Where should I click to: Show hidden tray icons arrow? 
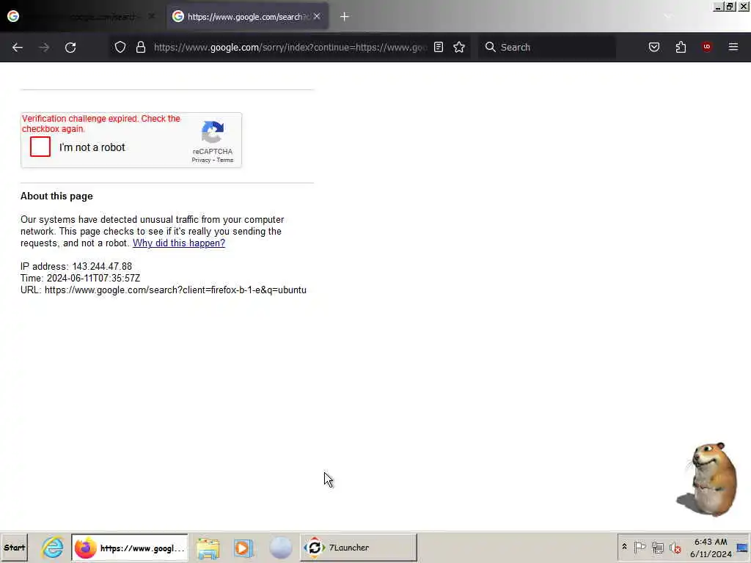point(625,546)
